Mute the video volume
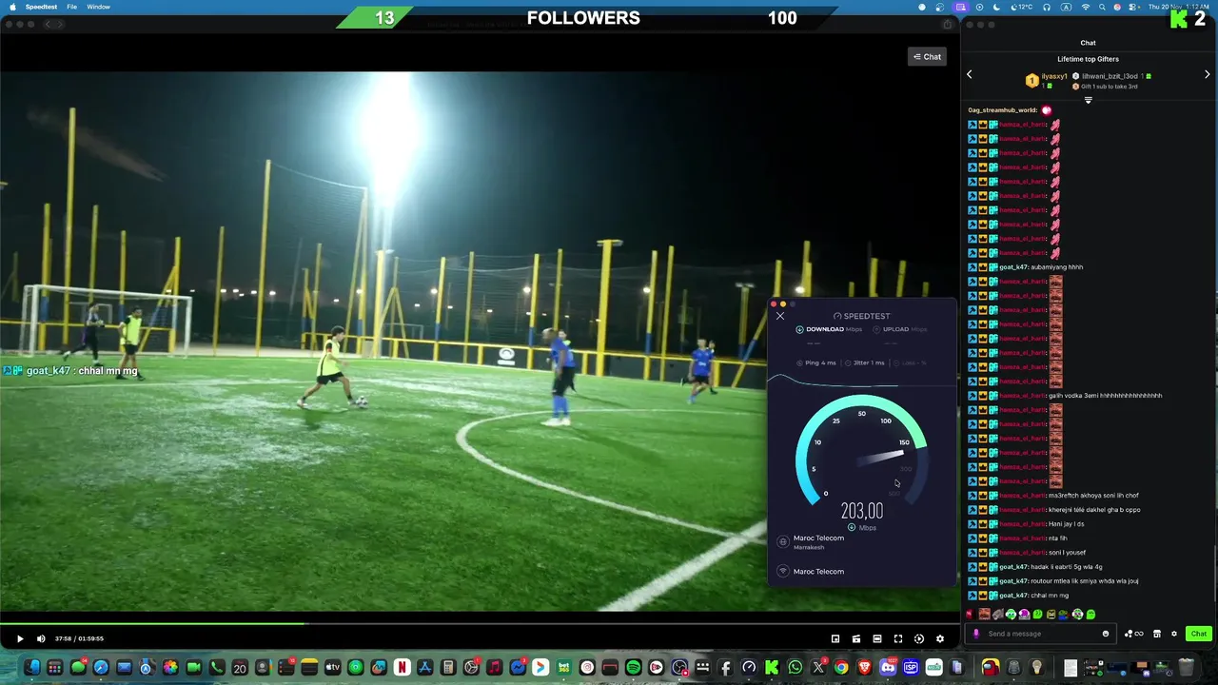 pyautogui.click(x=41, y=638)
